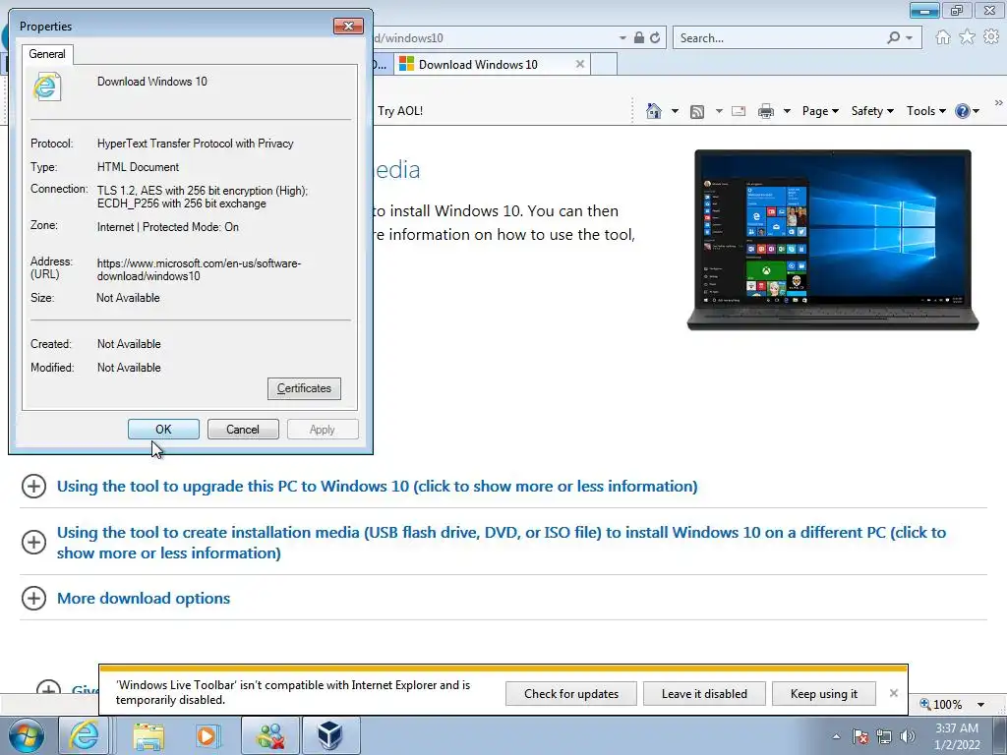Open the RSS feeds icon in the command bar
This screenshot has width=1007, height=755.
(x=697, y=112)
